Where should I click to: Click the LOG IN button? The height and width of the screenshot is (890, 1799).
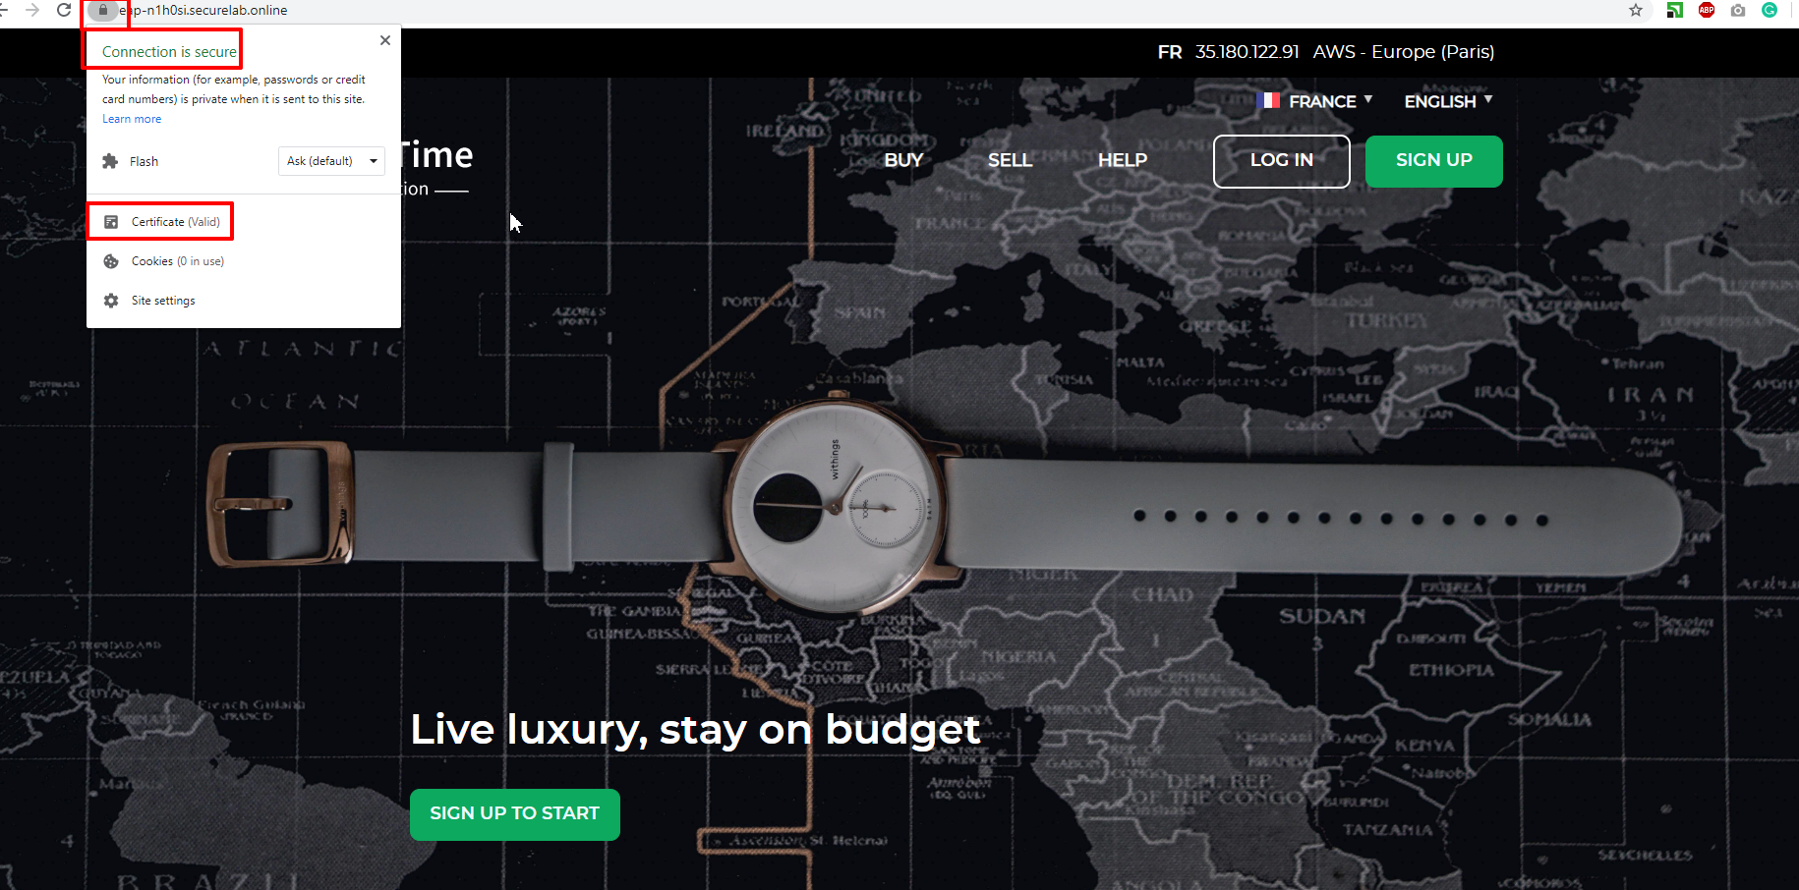(1282, 161)
